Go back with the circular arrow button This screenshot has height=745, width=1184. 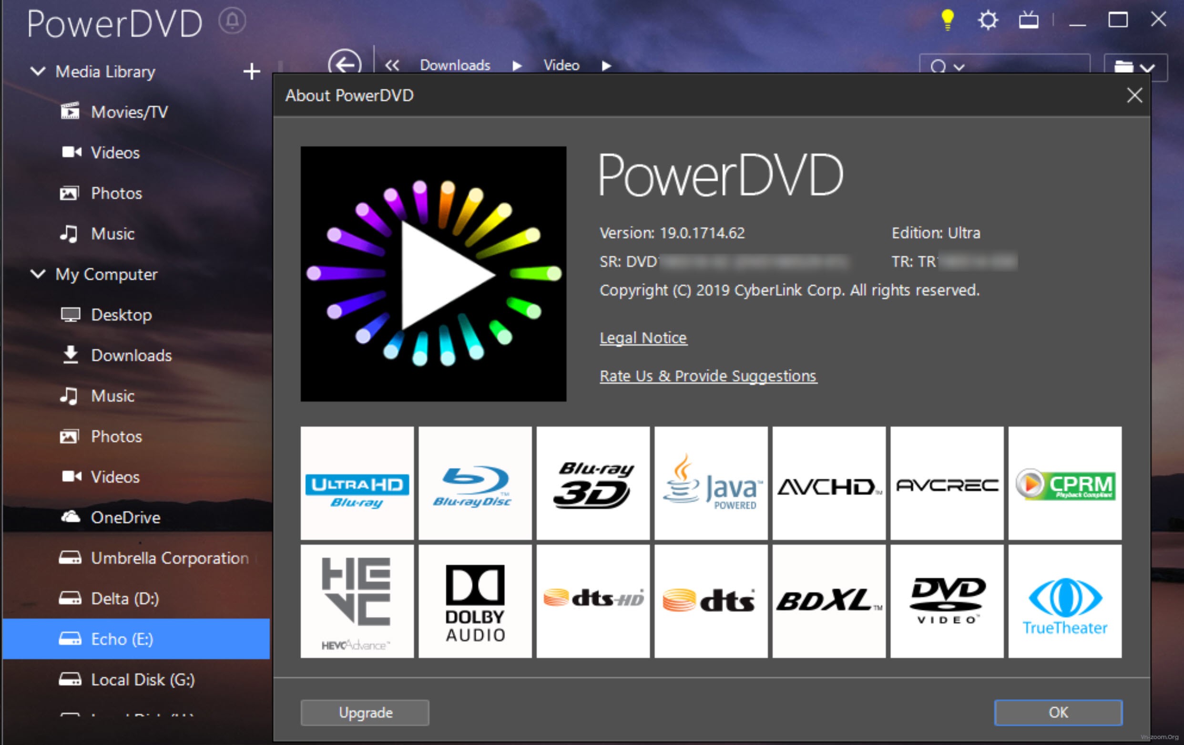[345, 64]
